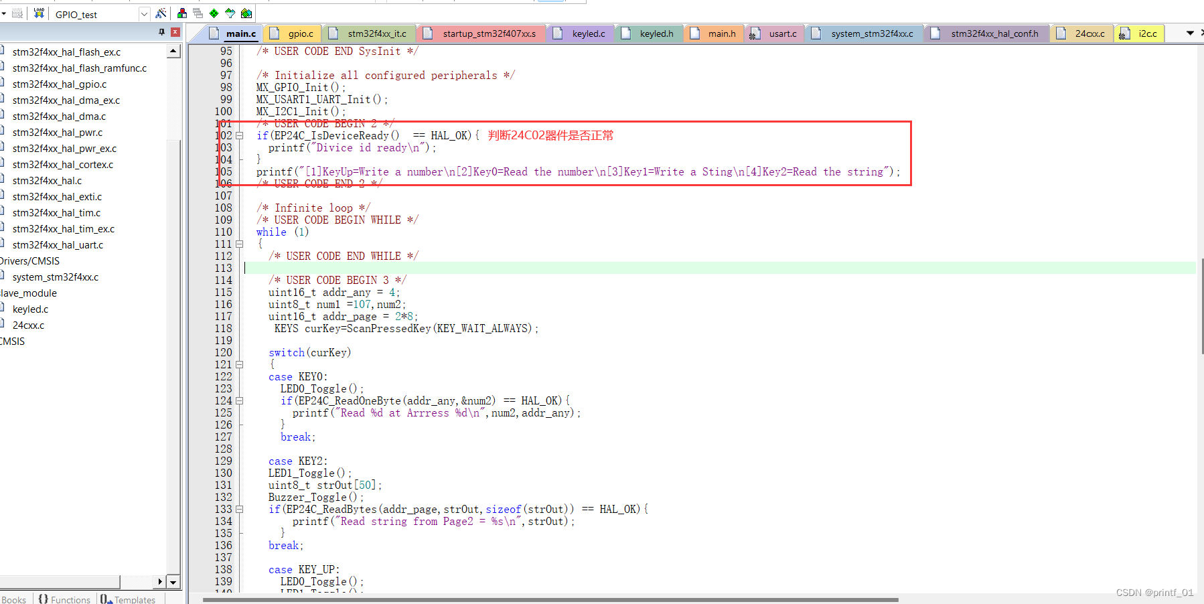This screenshot has width=1204, height=604.
Task: Select stm32f4xx_hal.c in project tree
Action: [47, 180]
